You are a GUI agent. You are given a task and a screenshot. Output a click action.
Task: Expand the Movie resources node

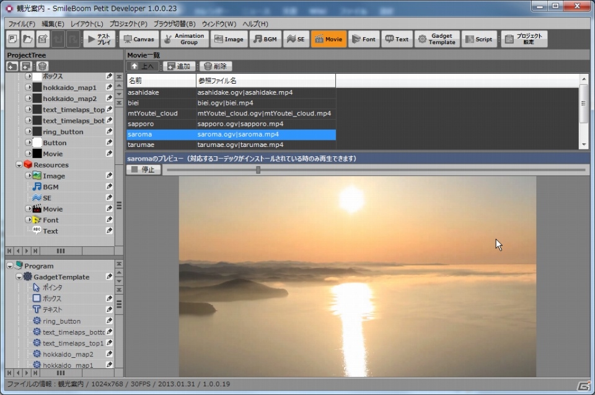click(28, 208)
